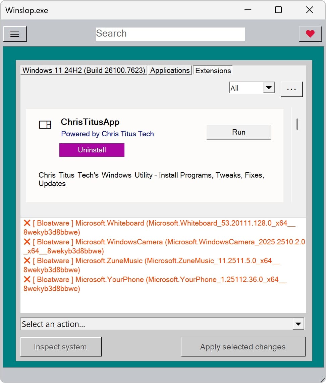Screen dimensions: 326x383
Task: Switch to the Windows 11 24H2 tab
Action: (84, 70)
